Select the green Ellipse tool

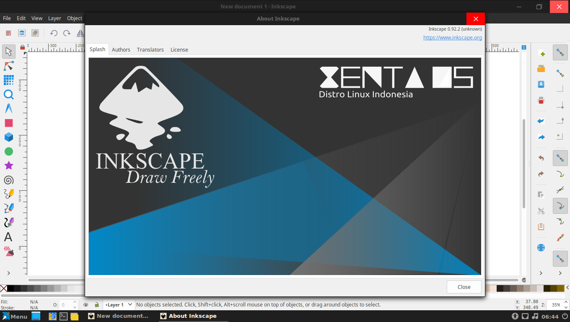point(8,151)
